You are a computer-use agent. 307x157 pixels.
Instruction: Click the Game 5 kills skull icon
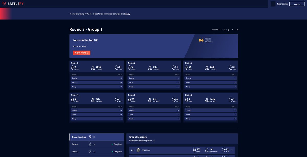174,100
